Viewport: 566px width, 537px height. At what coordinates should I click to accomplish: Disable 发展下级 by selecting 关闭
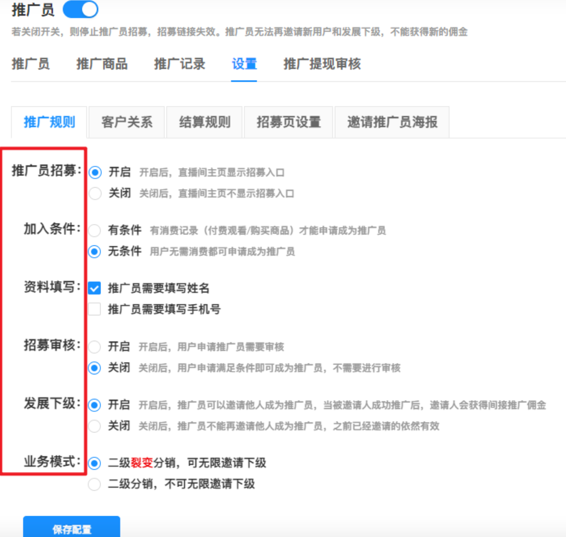94,426
